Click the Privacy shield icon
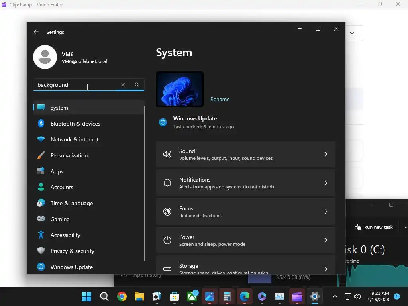The width and height of the screenshot is (408, 306). coord(41,251)
